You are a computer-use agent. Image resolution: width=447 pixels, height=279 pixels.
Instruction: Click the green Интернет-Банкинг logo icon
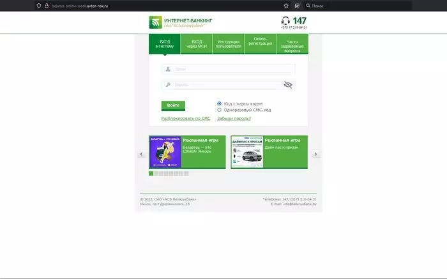coord(155,22)
